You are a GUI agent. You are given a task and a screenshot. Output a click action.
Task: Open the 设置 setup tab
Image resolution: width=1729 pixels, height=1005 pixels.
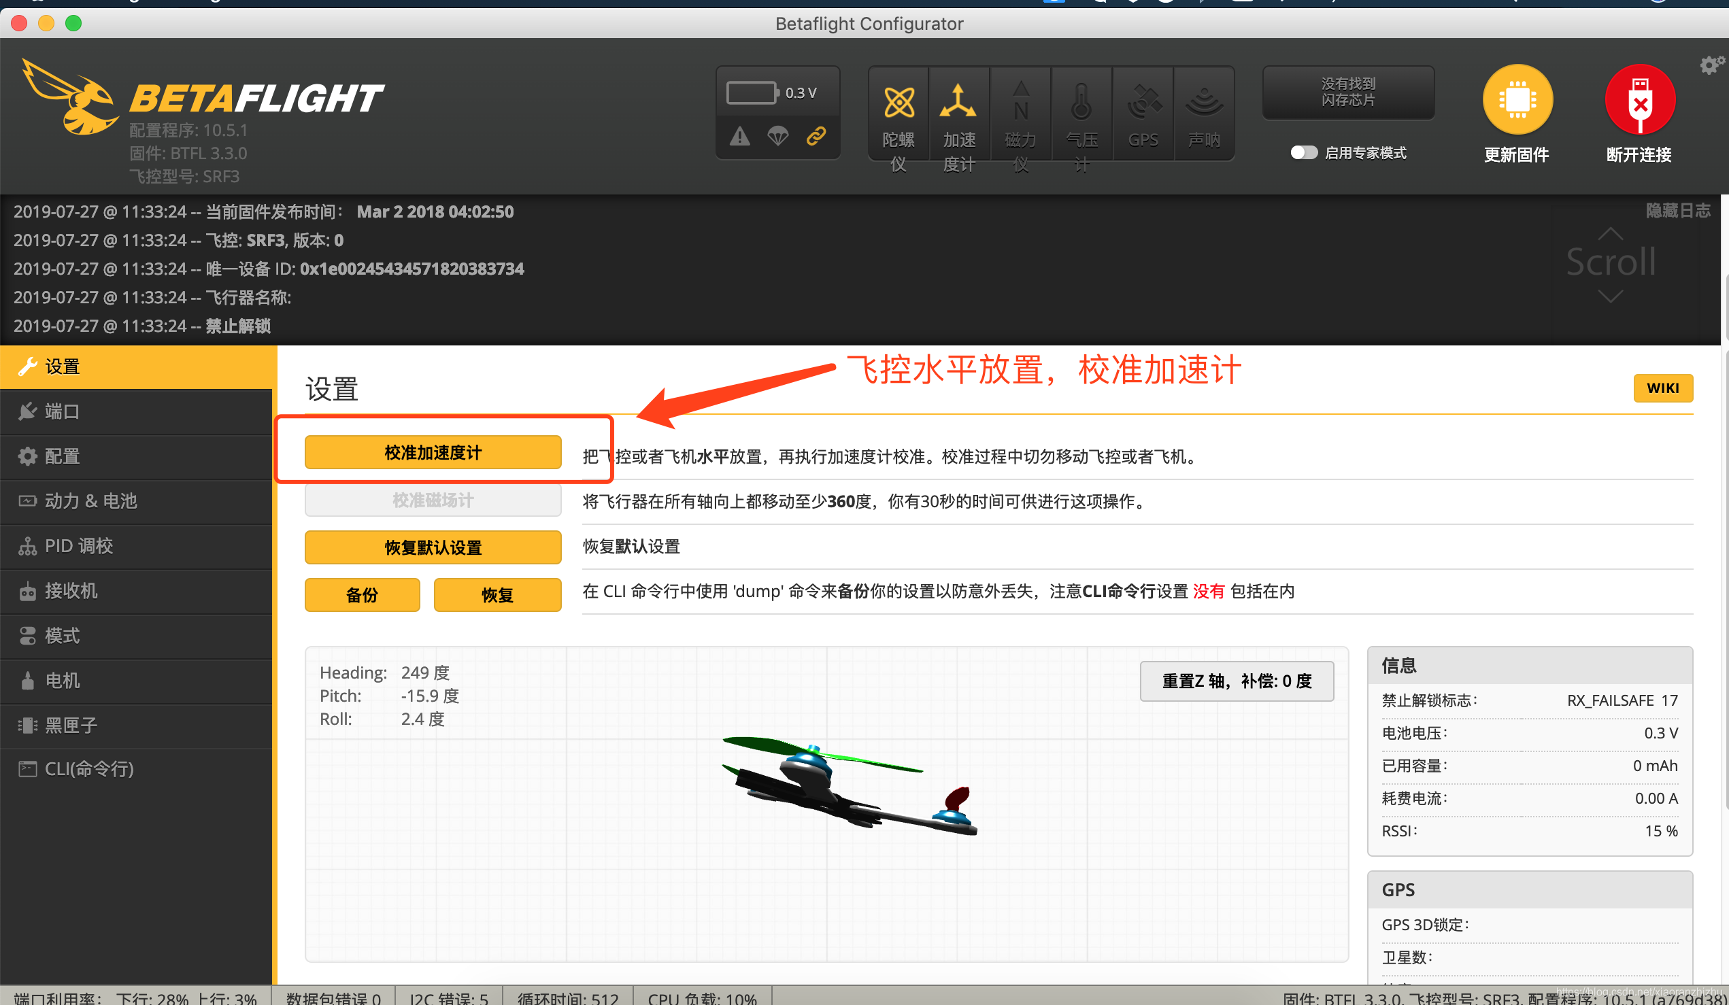tap(137, 367)
